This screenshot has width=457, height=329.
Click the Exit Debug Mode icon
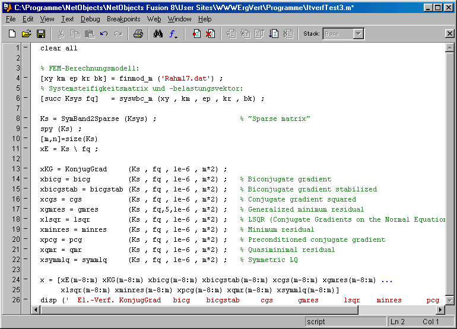288,34
